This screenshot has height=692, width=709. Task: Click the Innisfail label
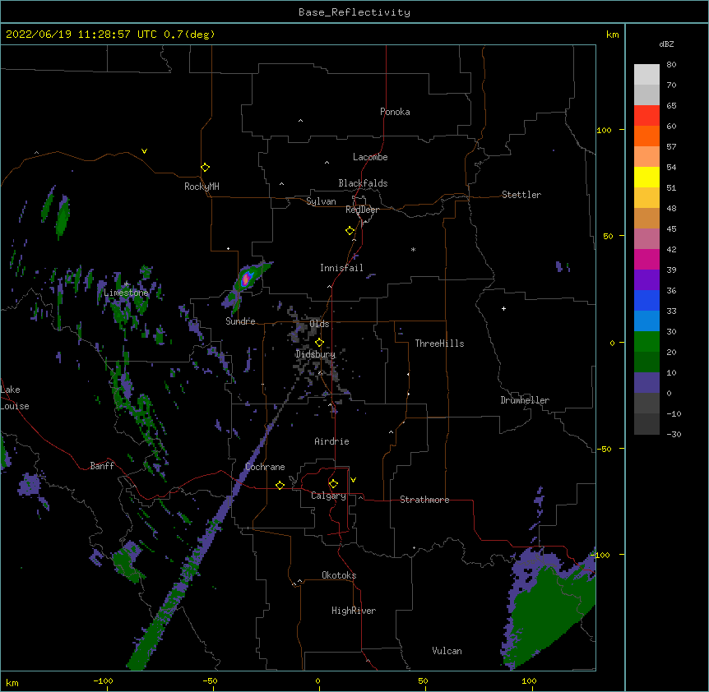341,268
